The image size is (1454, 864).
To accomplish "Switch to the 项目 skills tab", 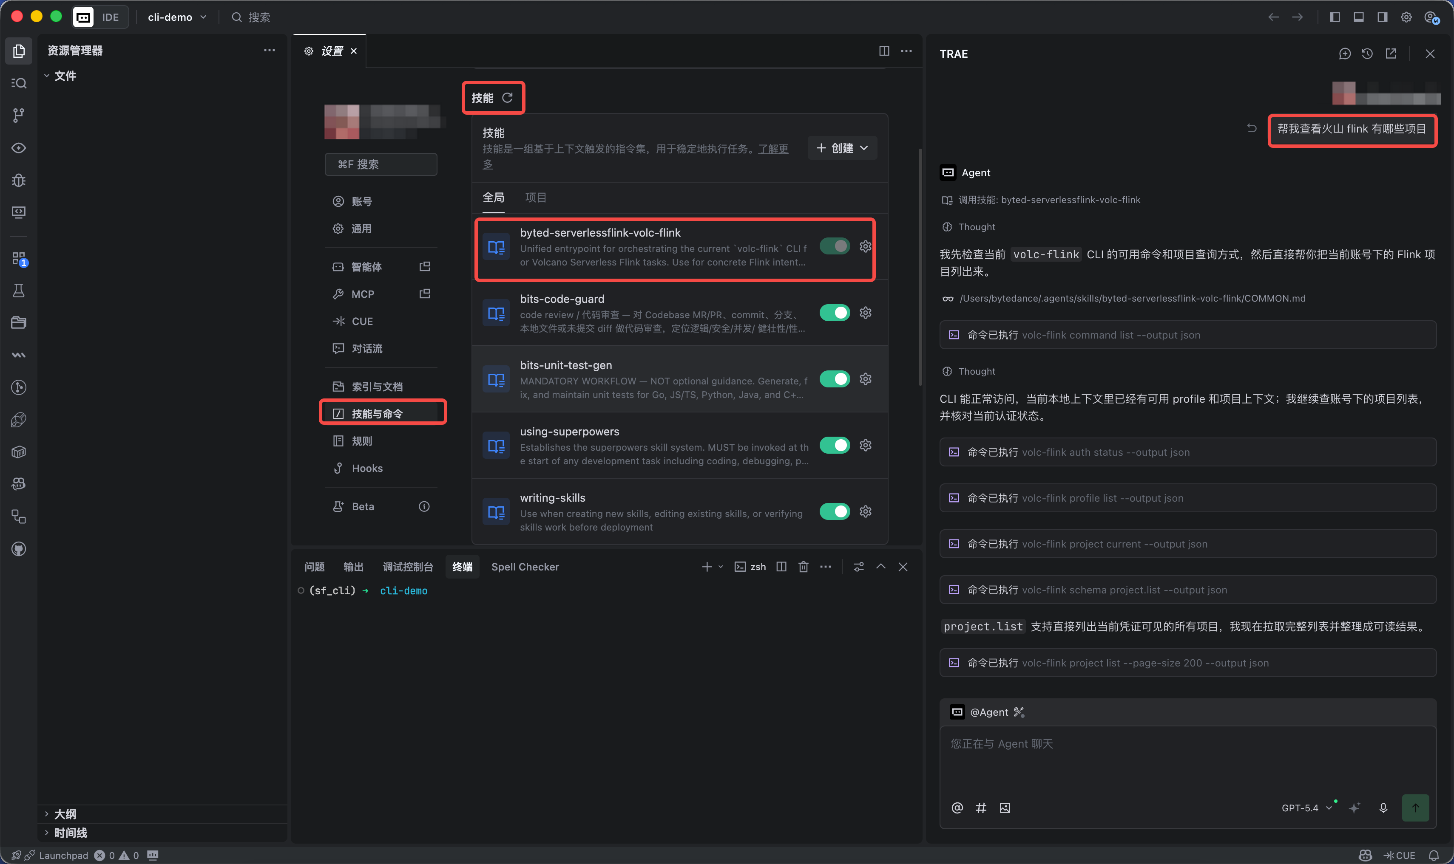I will coord(535,198).
